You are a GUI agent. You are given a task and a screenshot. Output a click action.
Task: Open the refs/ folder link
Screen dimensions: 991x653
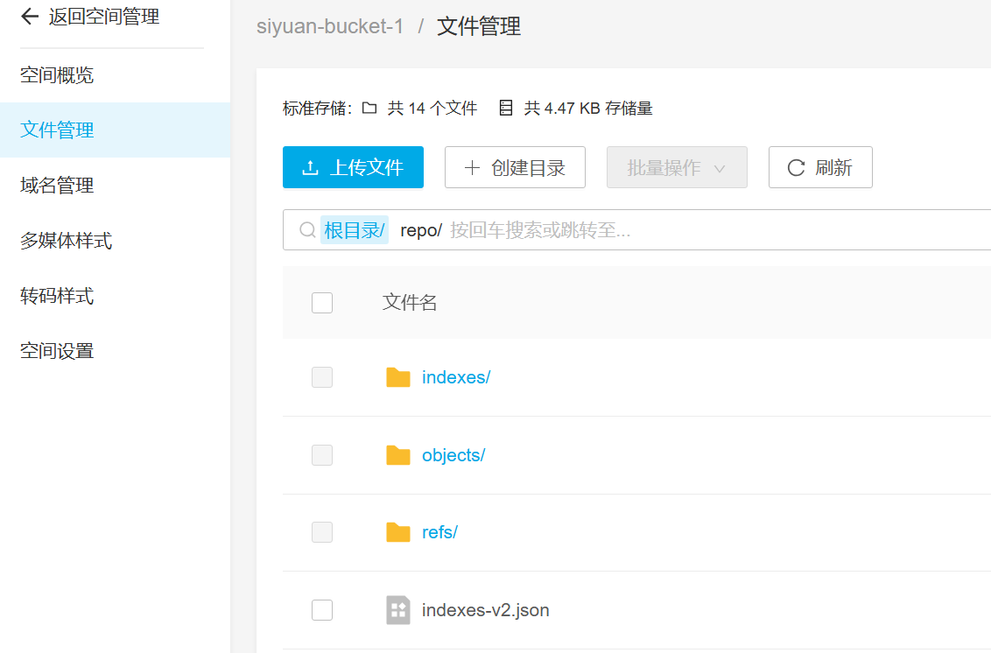point(439,532)
